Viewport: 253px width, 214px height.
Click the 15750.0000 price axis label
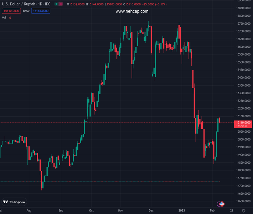click(243, 24)
